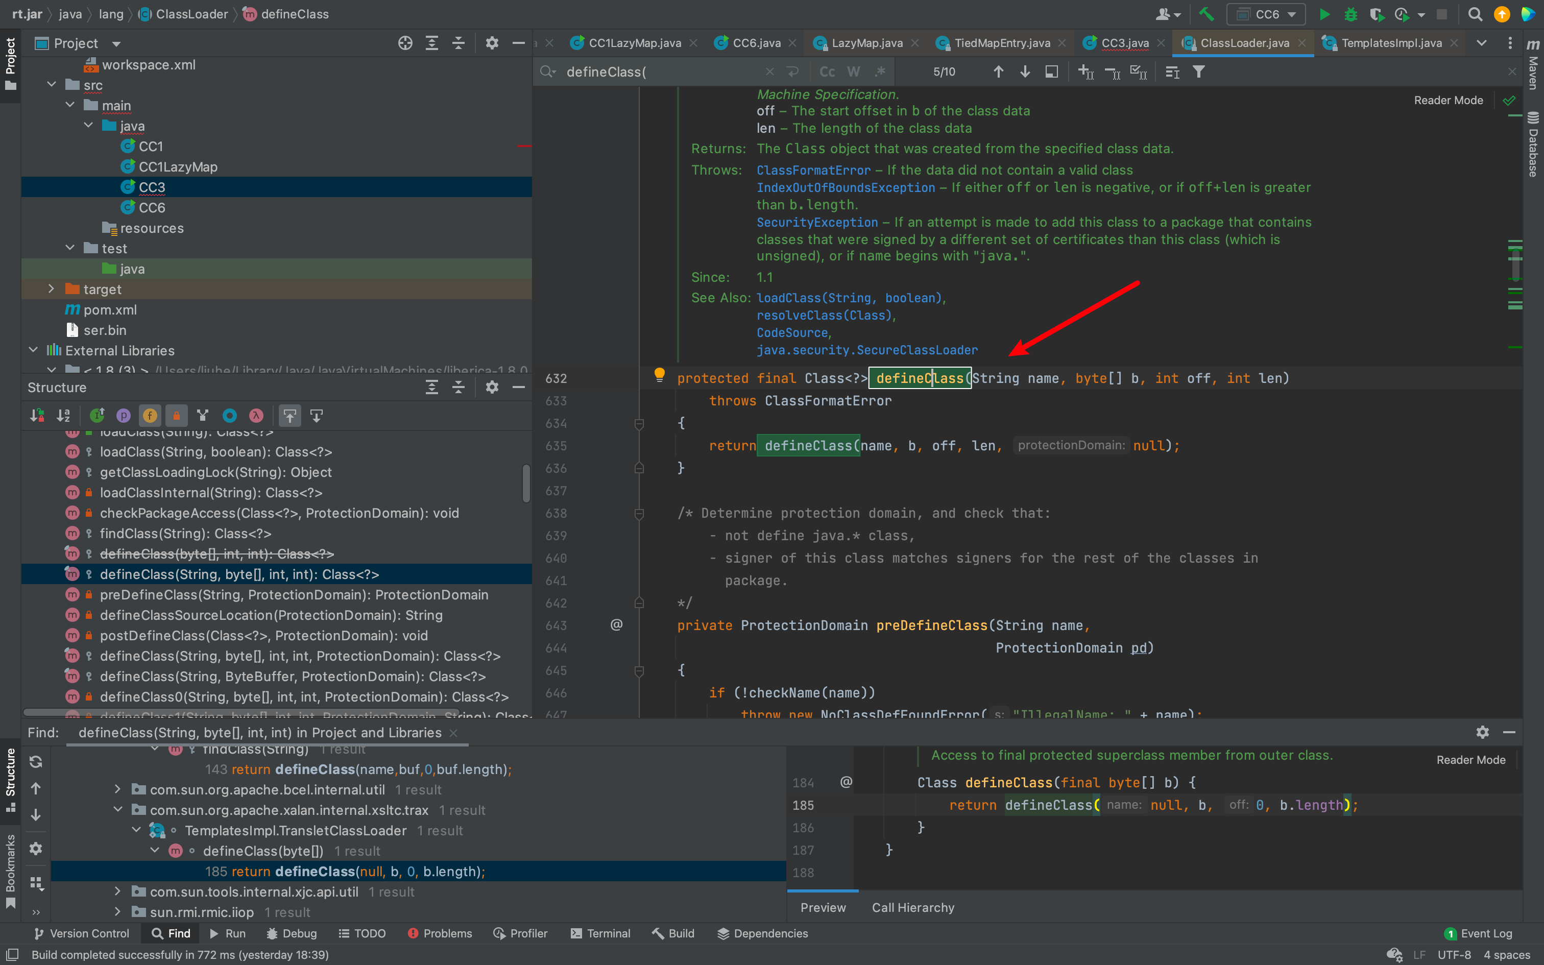This screenshot has width=1544, height=965.
Task: Open Problems tool window
Action: click(x=440, y=933)
